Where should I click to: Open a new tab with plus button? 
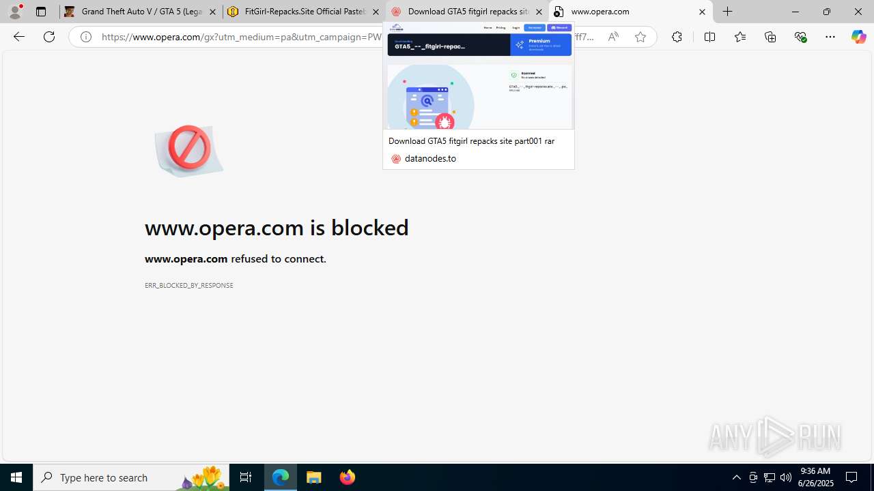coord(728,12)
